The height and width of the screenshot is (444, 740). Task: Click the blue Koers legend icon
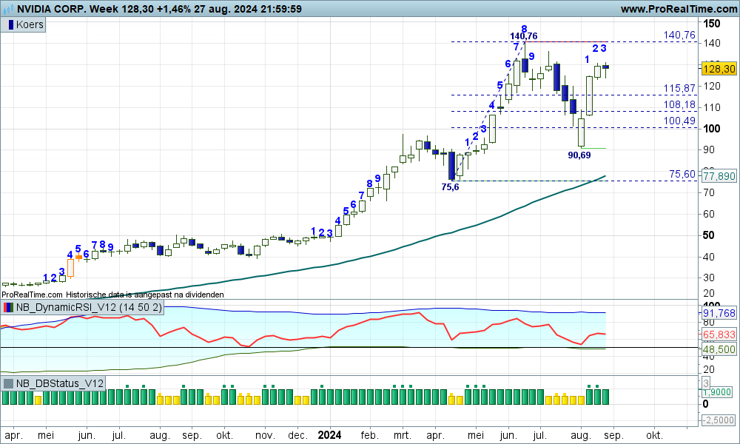12,24
